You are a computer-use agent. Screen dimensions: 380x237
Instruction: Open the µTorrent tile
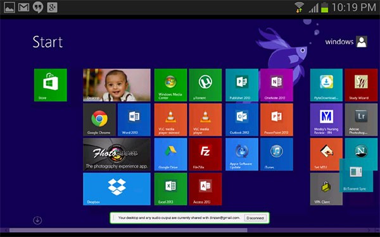[205, 85]
